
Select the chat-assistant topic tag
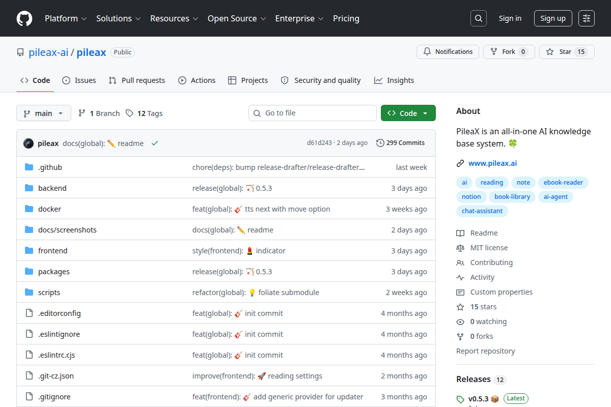coord(482,211)
